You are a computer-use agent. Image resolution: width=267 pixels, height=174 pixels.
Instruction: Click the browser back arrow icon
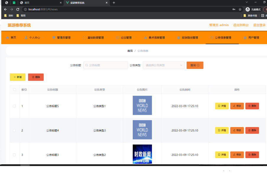click(5, 9)
